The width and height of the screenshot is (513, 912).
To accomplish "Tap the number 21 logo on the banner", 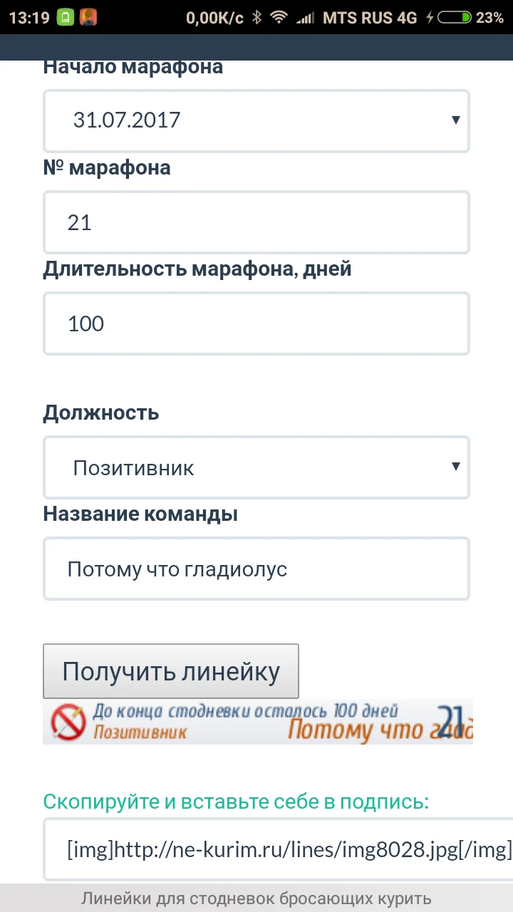I will (450, 721).
